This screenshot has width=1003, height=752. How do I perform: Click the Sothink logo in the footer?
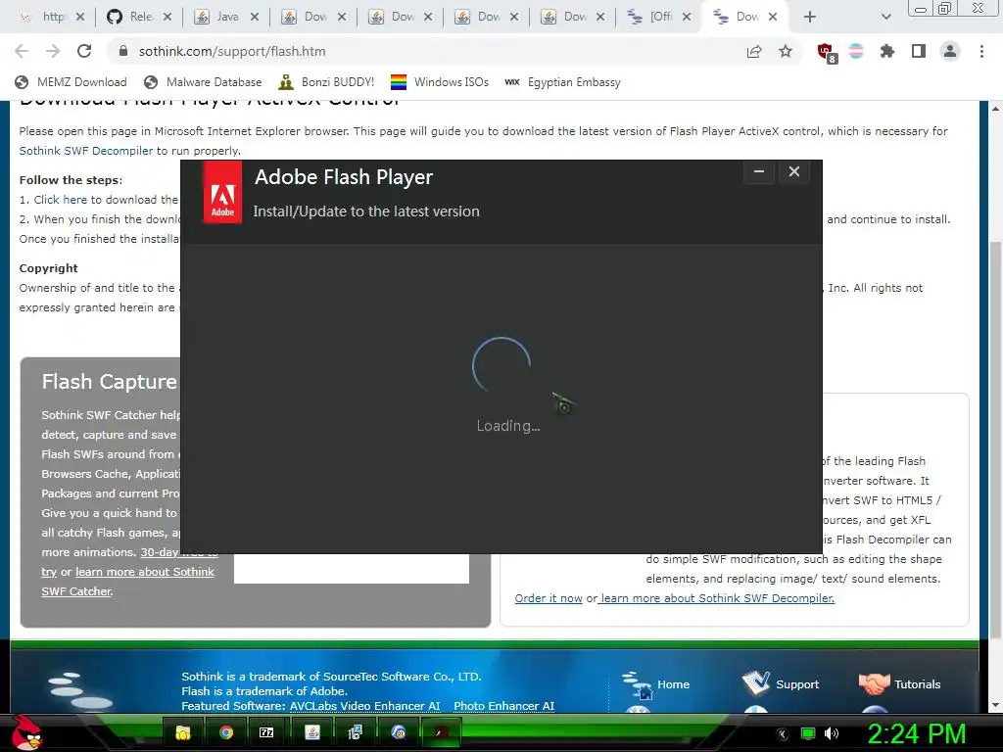coord(79,690)
